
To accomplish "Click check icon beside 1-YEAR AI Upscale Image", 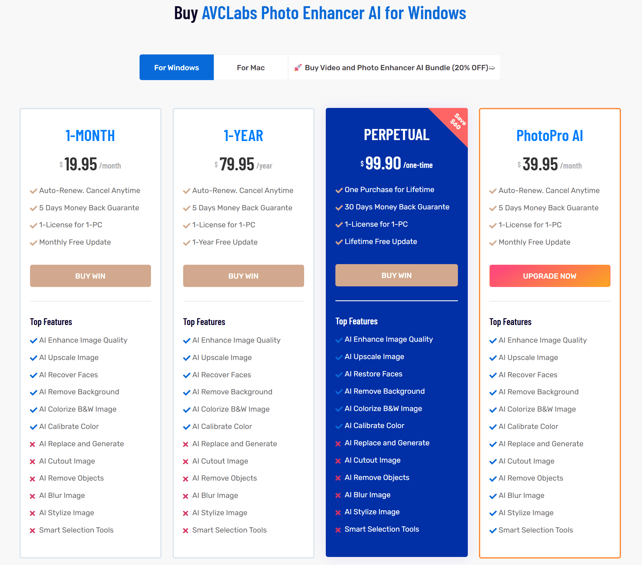I will pyautogui.click(x=187, y=358).
